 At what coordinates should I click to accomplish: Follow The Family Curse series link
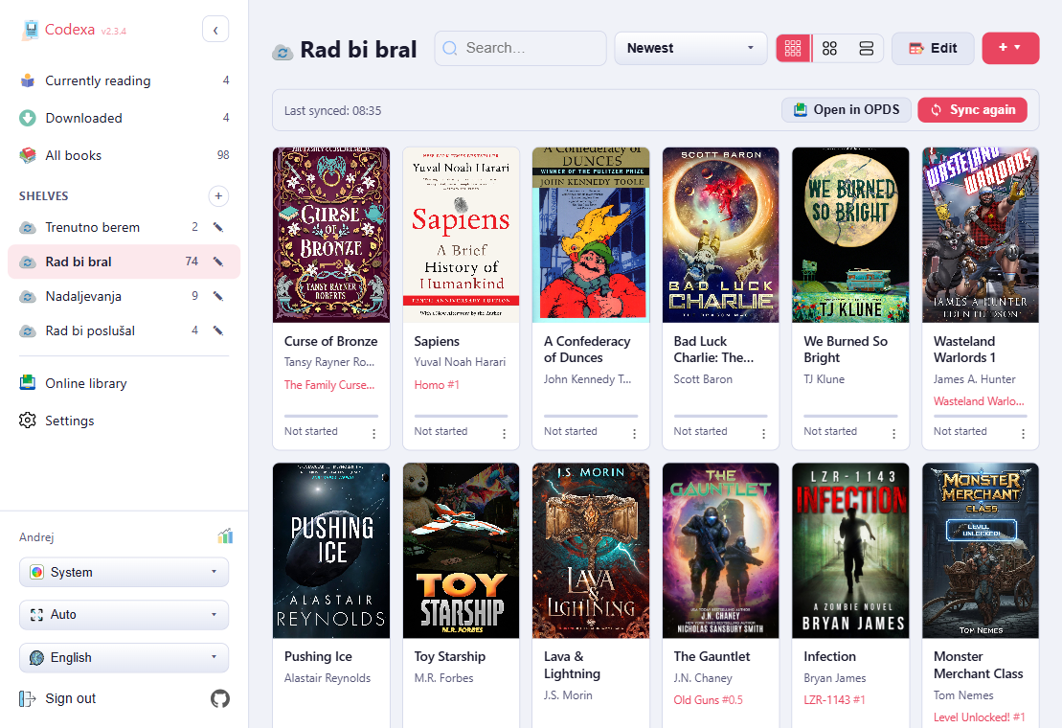tap(329, 385)
